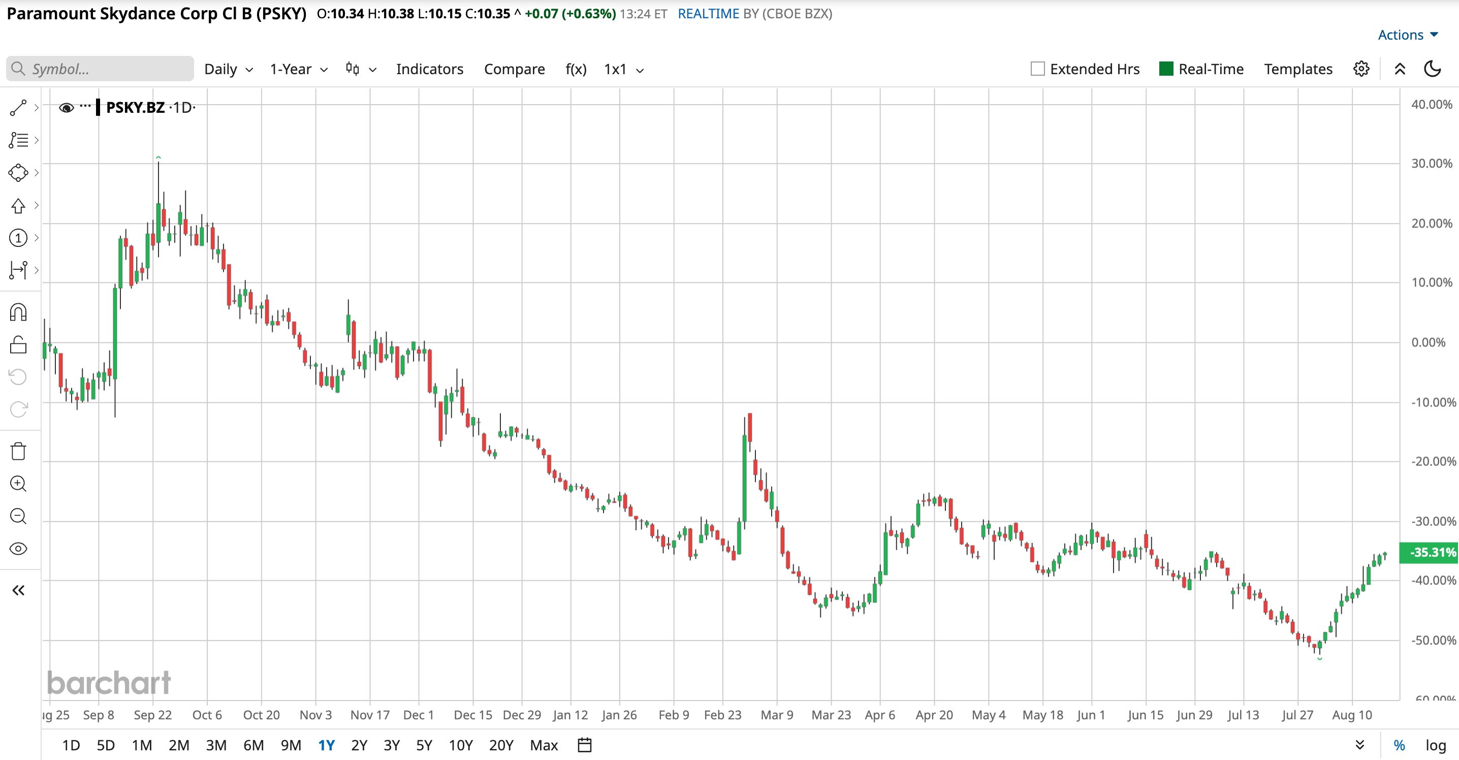Switch to dark mode moon icon
The height and width of the screenshot is (760, 1459).
pyautogui.click(x=1433, y=69)
